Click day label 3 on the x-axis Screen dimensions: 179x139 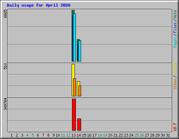(x=22, y=135)
